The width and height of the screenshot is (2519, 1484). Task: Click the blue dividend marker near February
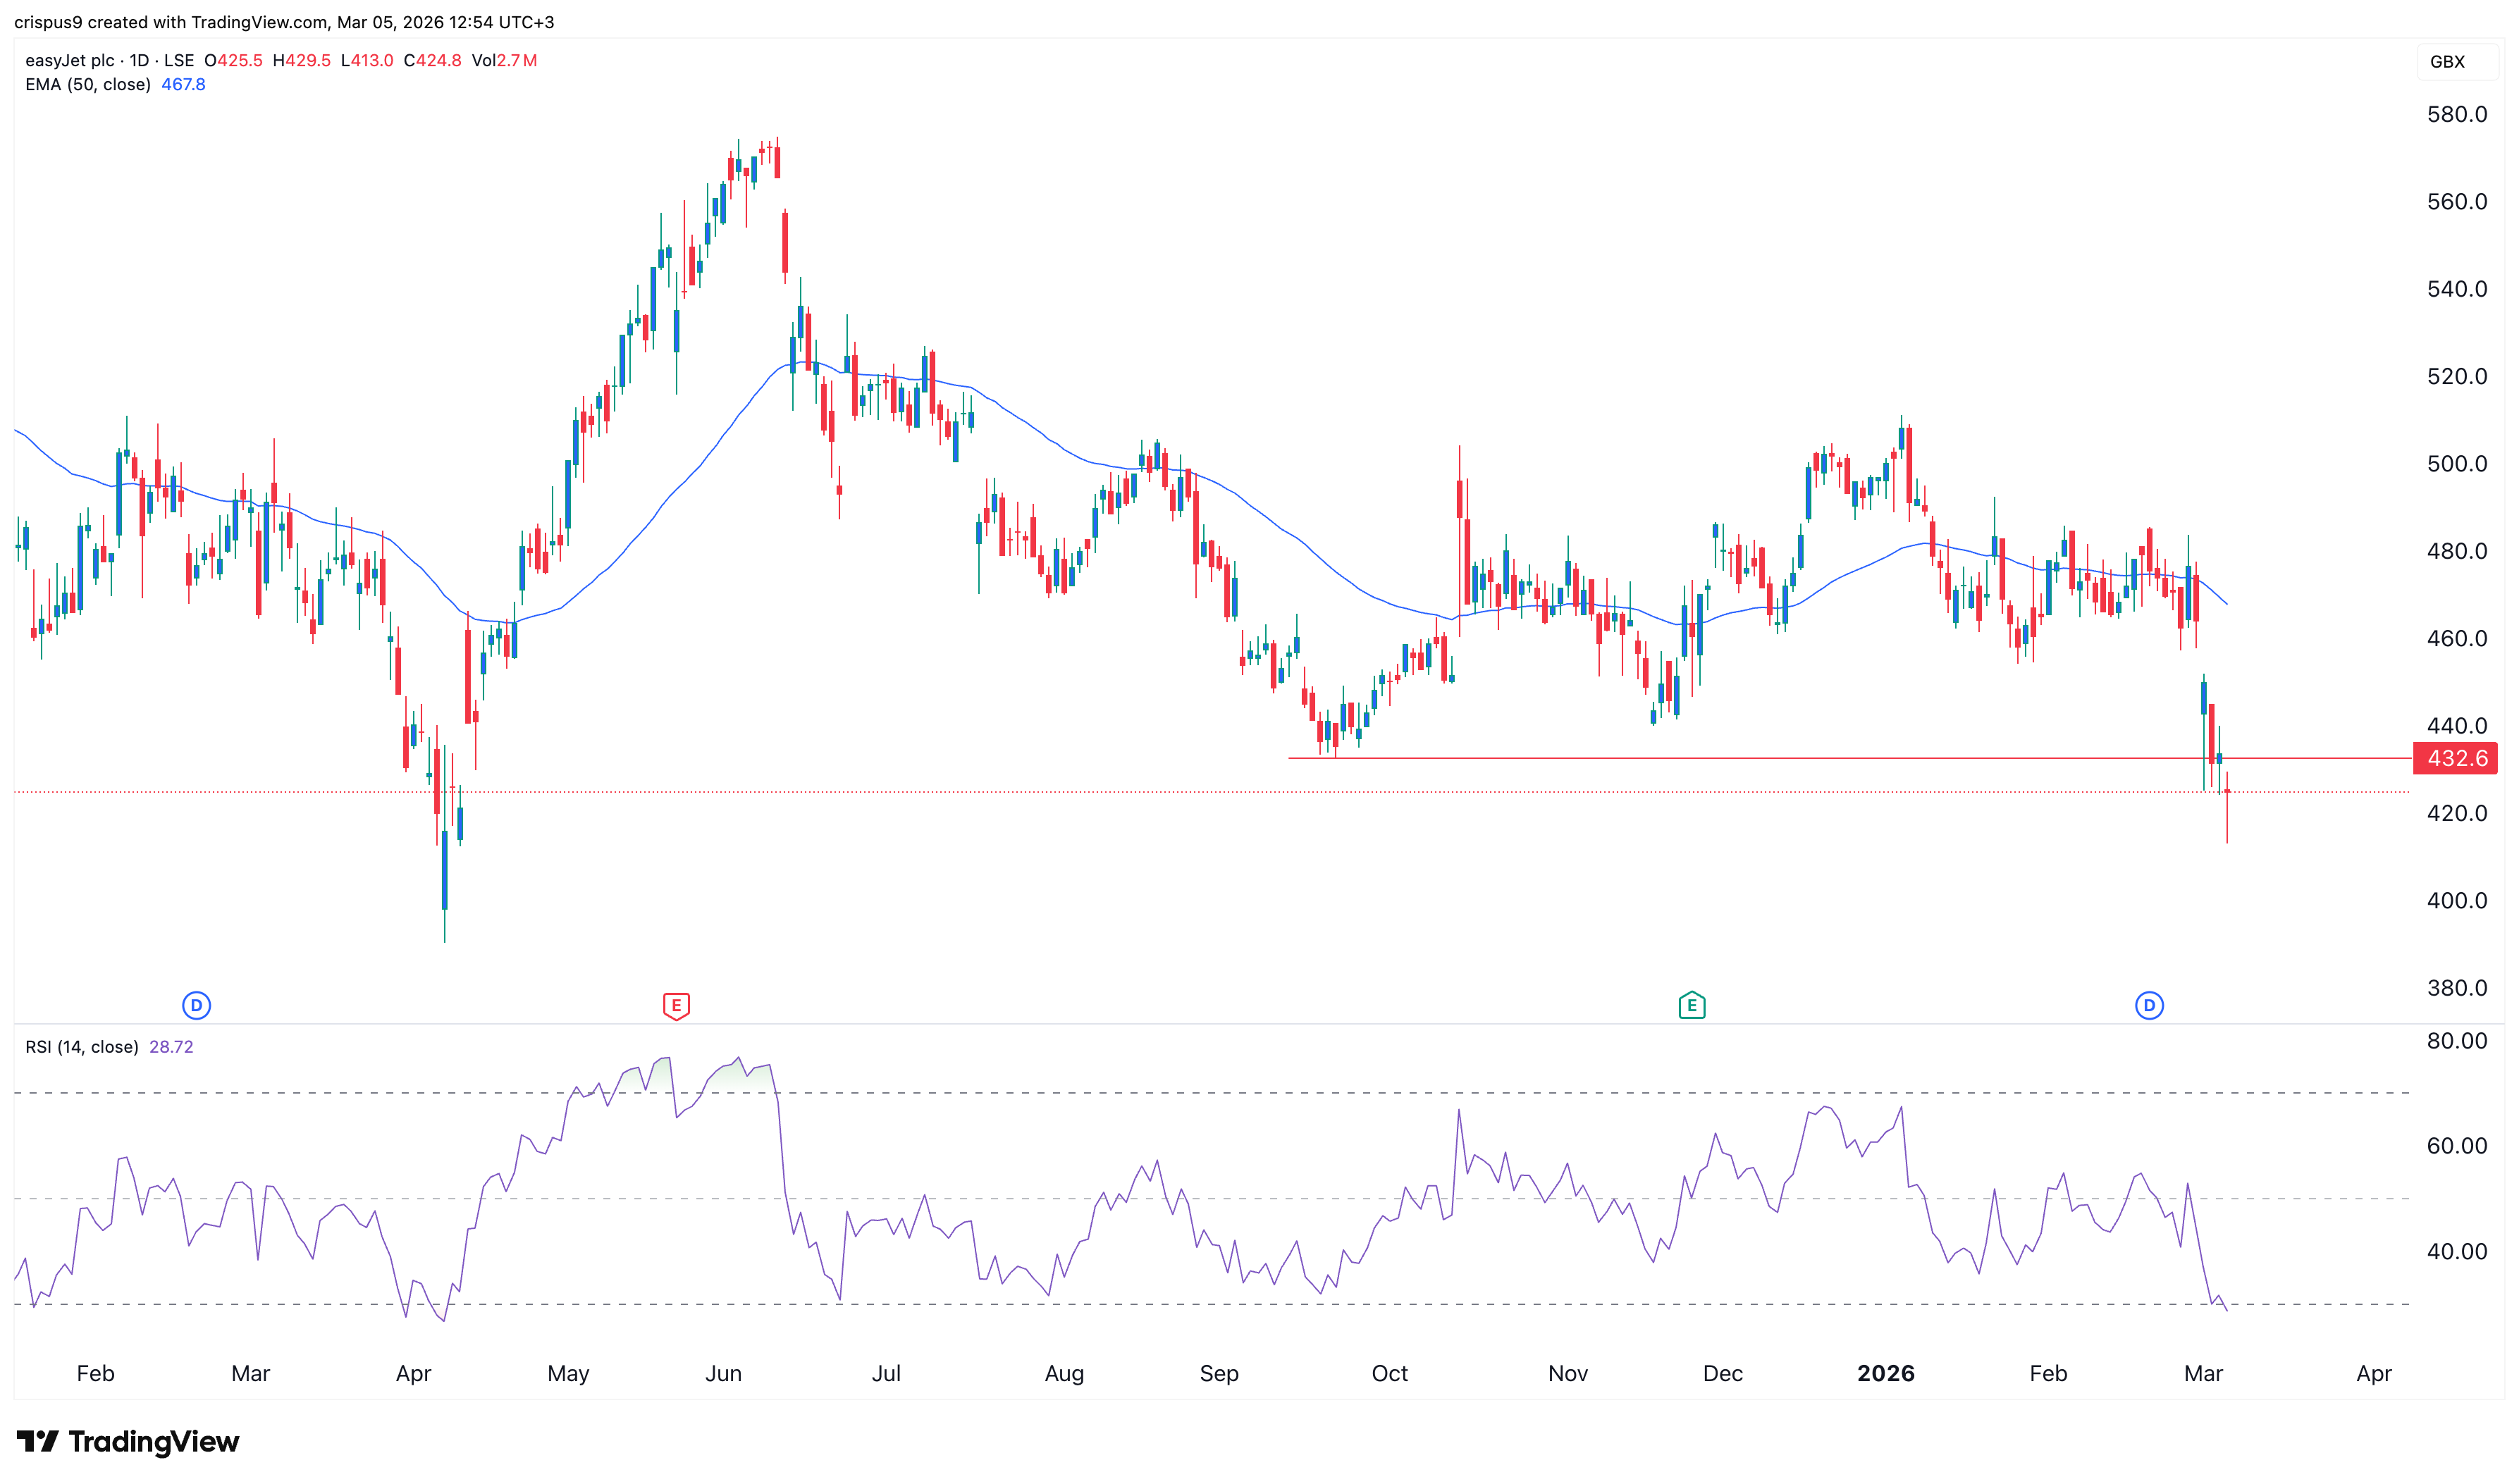196,1005
